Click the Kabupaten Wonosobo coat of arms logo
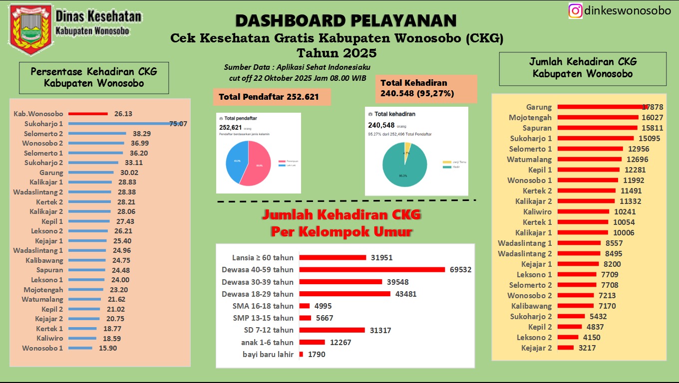This screenshot has height=383, width=679. (x=30, y=27)
